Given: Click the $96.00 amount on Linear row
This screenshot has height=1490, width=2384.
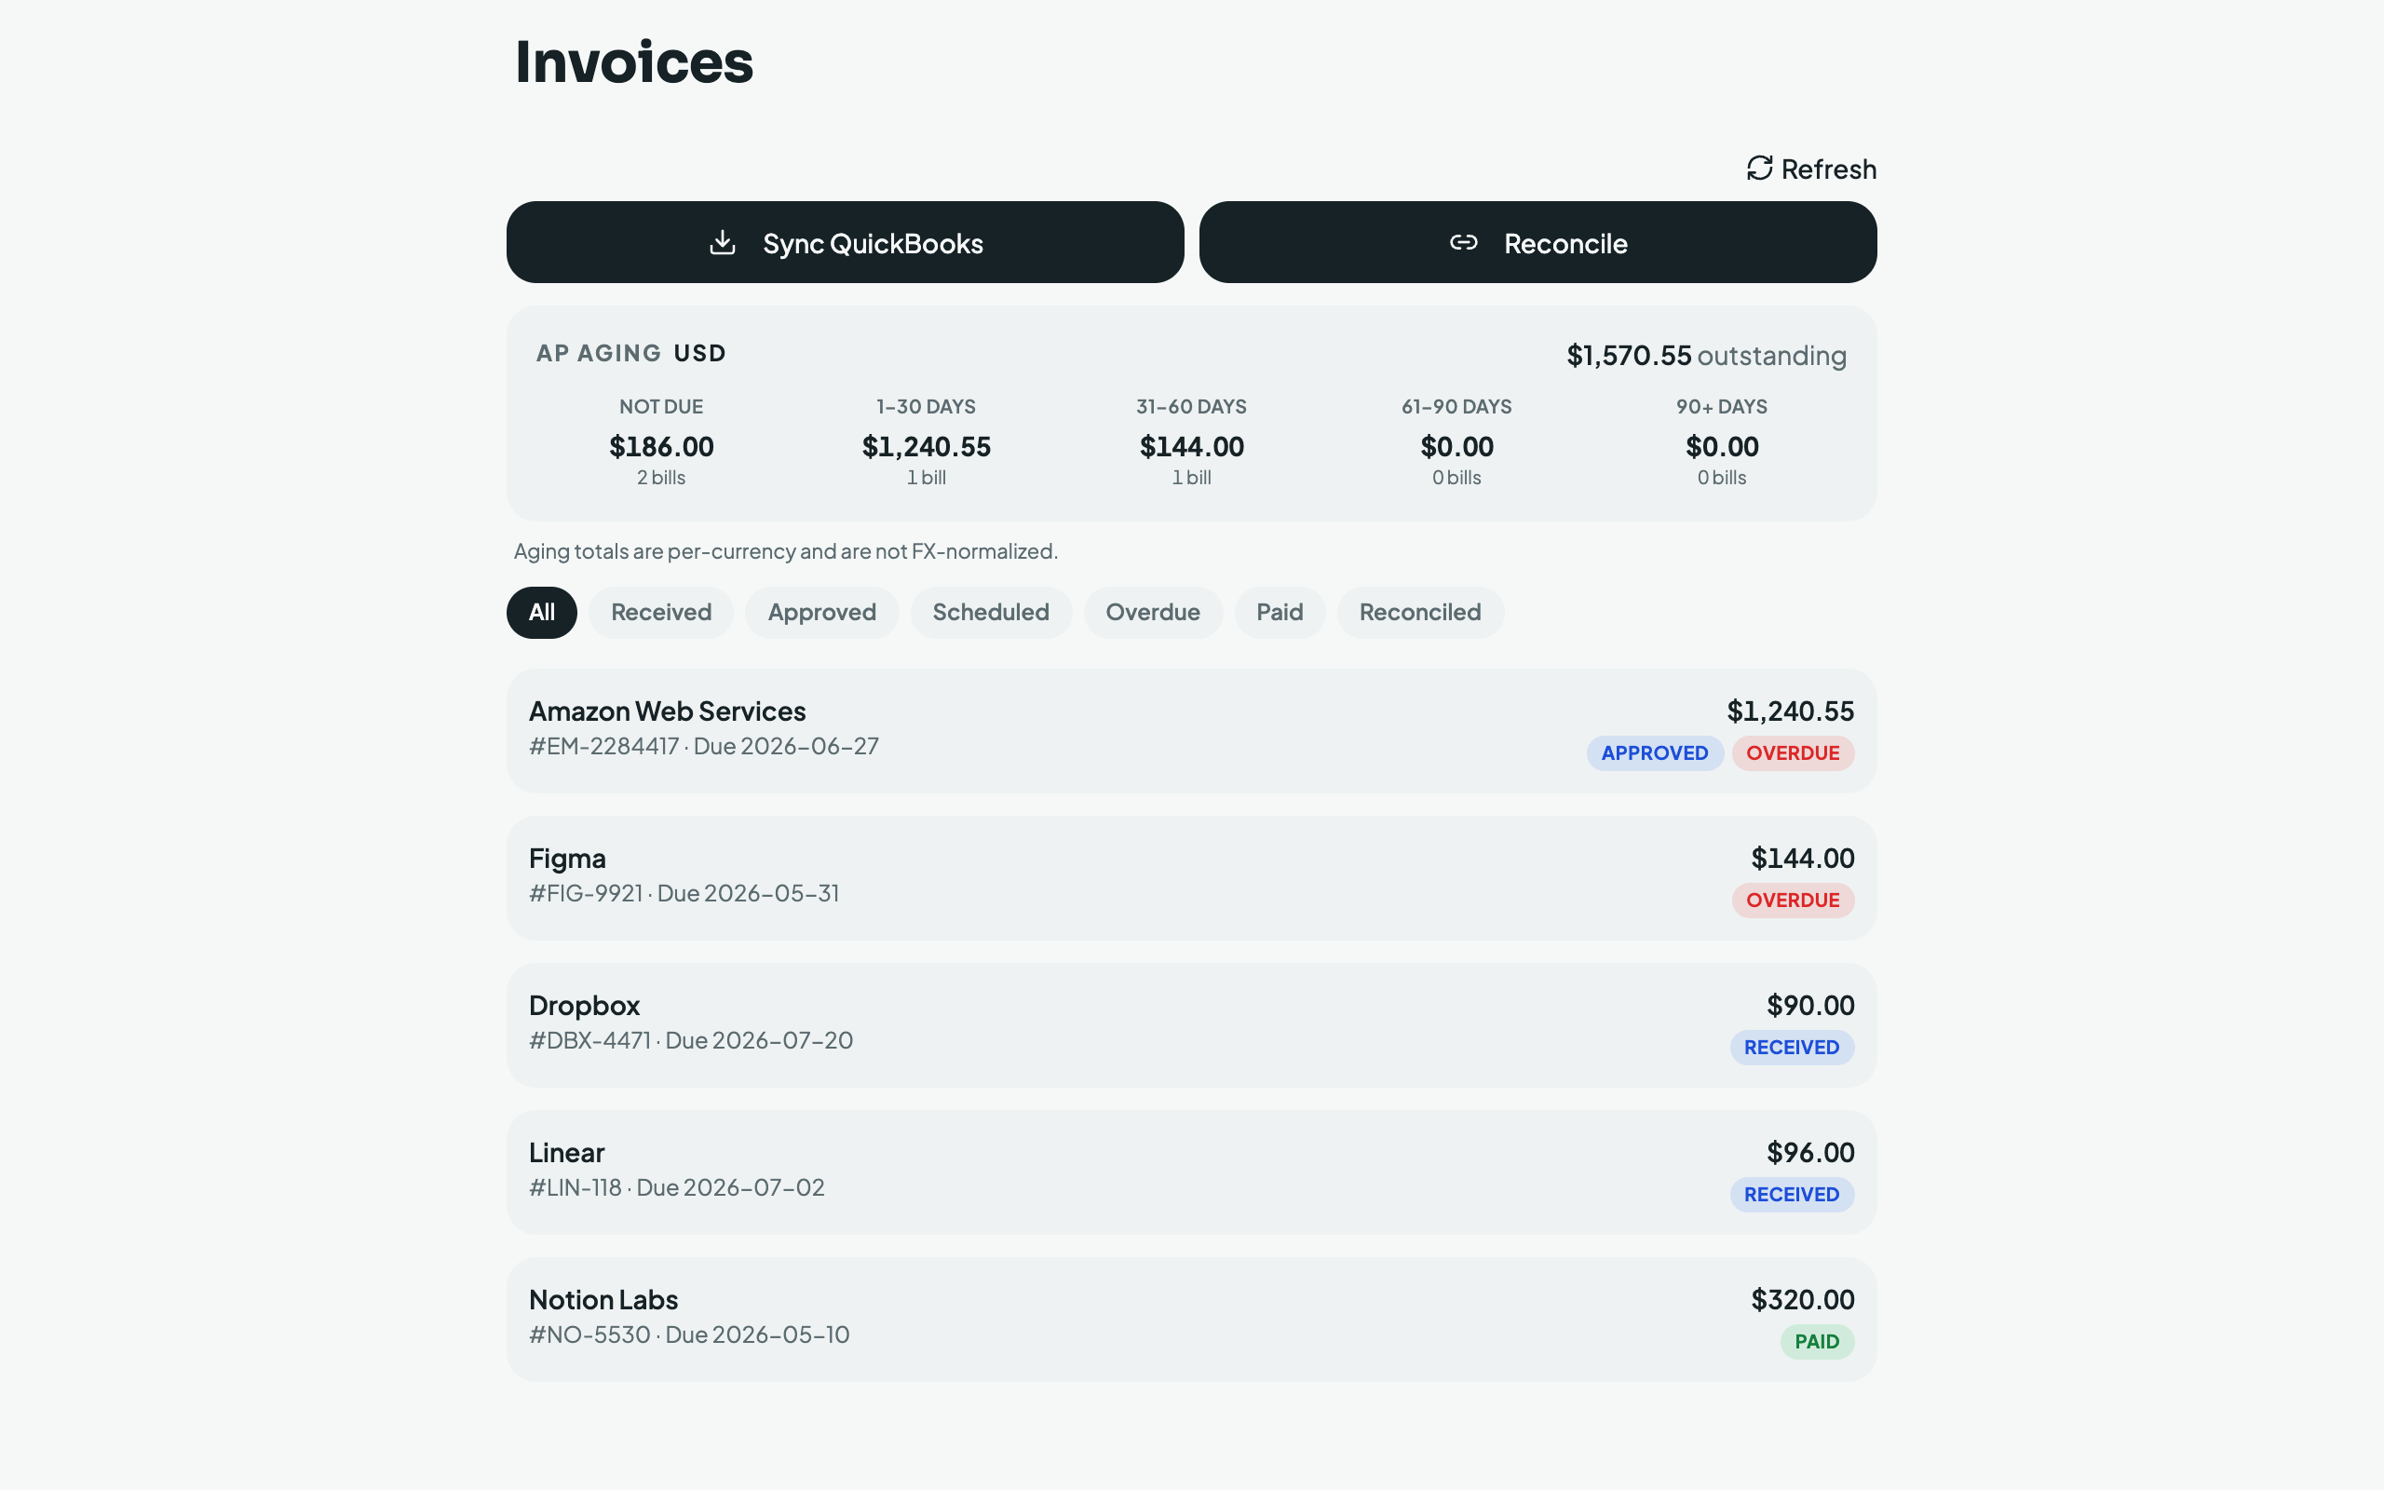Looking at the screenshot, I should click(1810, 1153).
